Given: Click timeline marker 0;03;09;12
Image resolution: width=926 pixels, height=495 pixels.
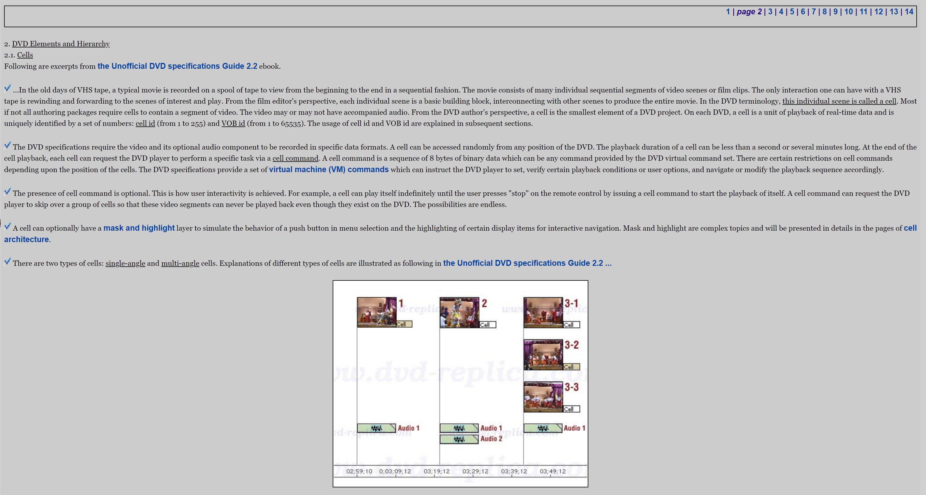Looking at the screenshot, I should tap(395, 471).
